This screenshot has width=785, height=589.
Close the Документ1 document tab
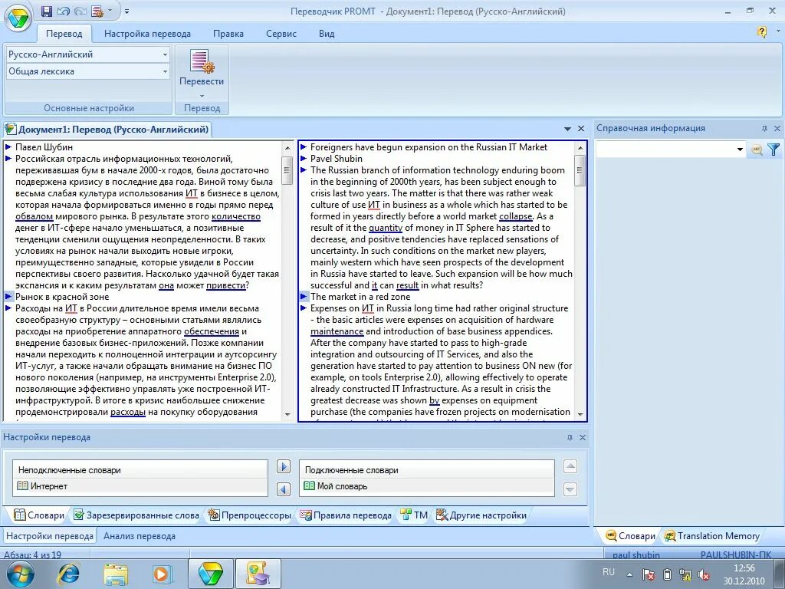click(x=581, y=129)
